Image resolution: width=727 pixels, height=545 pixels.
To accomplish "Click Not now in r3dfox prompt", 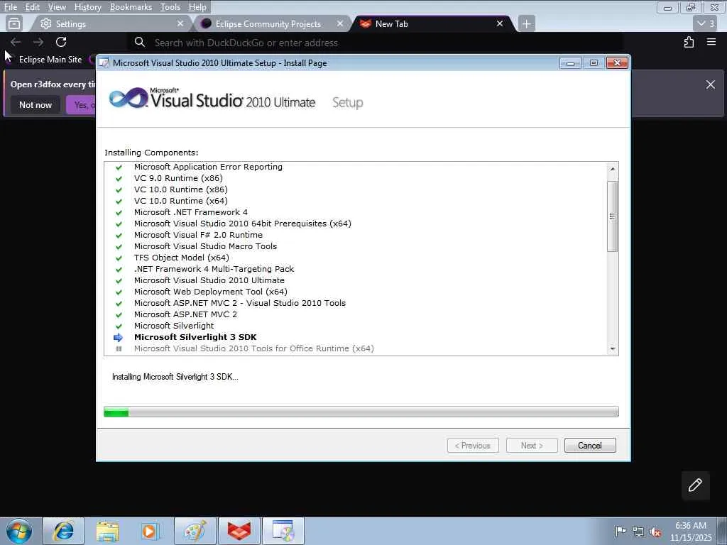I will click(x=35, y=105).
